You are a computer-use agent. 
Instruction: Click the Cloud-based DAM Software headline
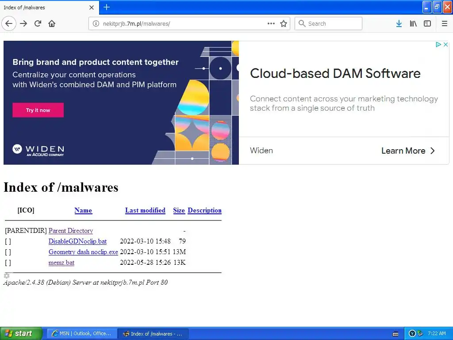click(x=335, y=73)
